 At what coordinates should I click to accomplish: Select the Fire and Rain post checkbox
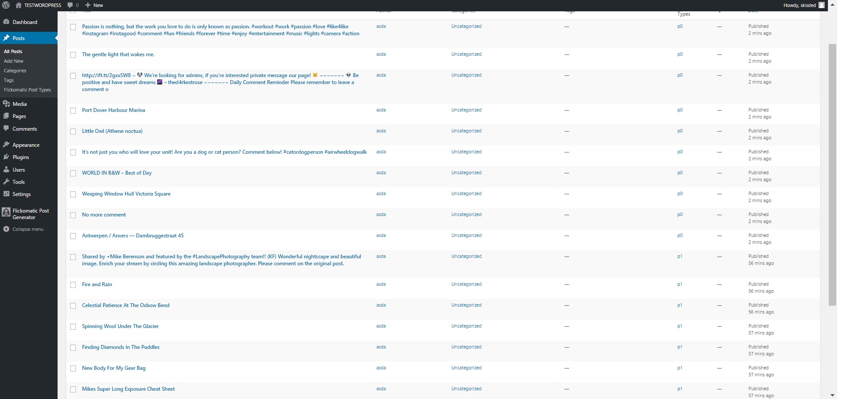click(x=73, y=285)
